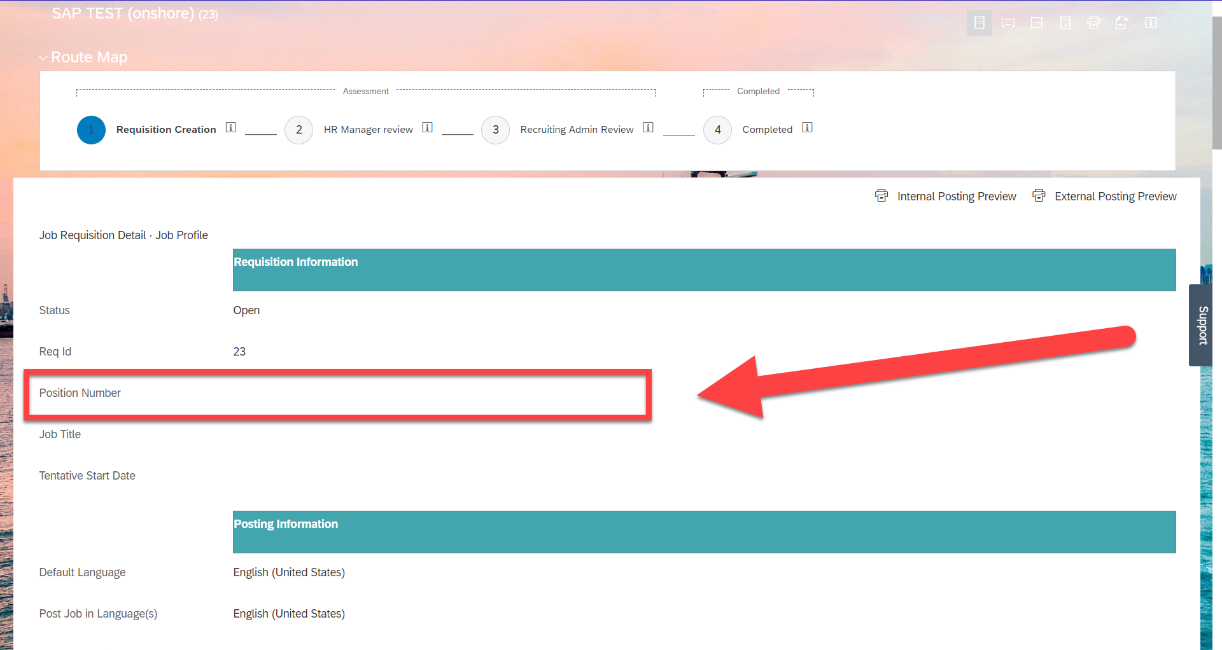Click the Status value 'Open'
The image size is (1222, 650).
coord(246,310)
